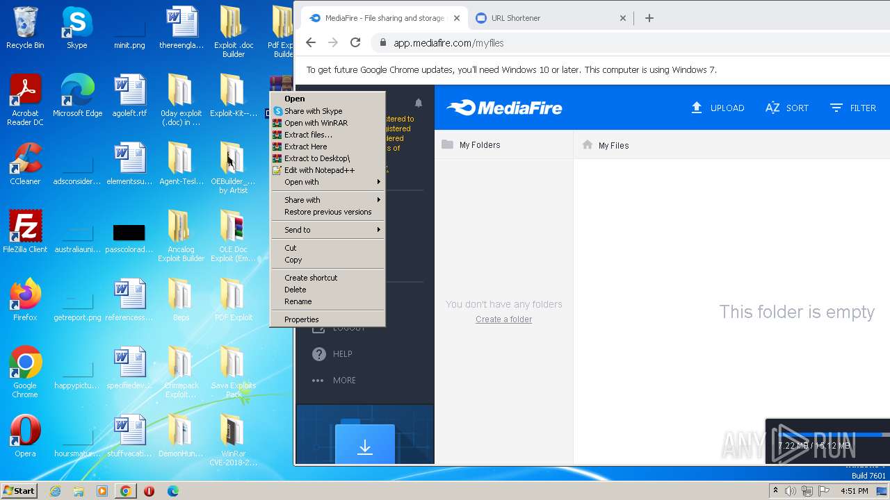Select the PDF Exploit folder icon
The image size is (890, 500).
click(x=233, y=300)
